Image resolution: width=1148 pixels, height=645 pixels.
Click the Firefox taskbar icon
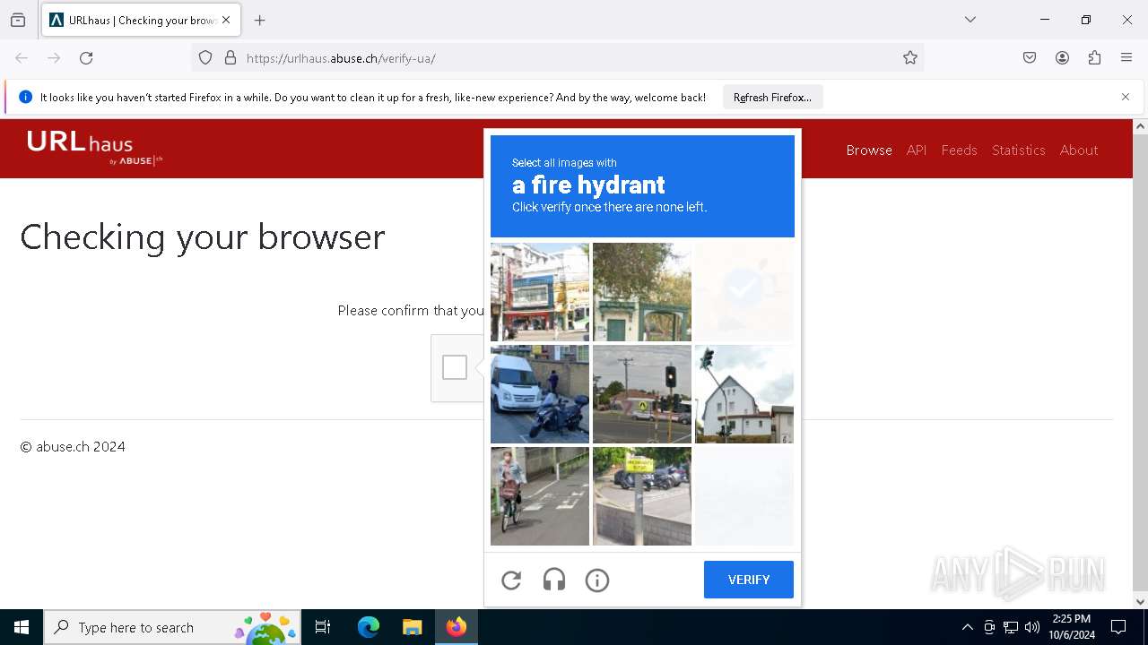[x=457, y=627]
